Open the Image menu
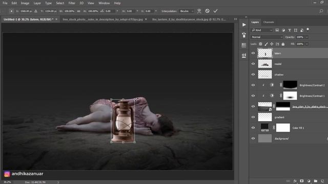This screenshot has width=328, height=184. coord(25,3)
